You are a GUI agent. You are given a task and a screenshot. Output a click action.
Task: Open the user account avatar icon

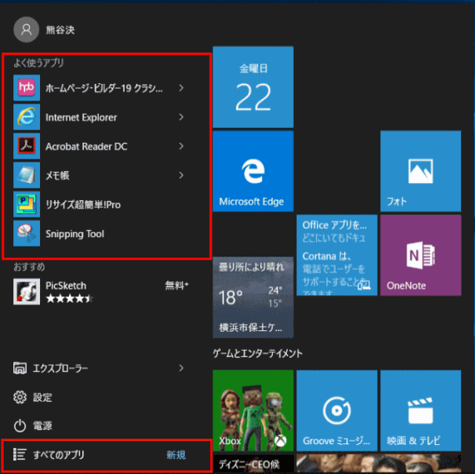point(27,30)
